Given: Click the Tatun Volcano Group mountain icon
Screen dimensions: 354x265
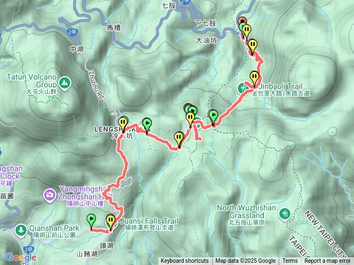Looking at the screenshot, I should pos(65,83).
